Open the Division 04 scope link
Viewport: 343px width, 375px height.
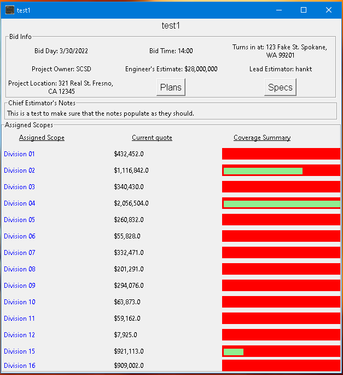pos(20,203)
